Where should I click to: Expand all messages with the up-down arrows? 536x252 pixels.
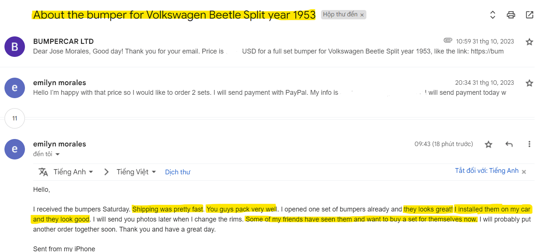(x=492, y=15)
